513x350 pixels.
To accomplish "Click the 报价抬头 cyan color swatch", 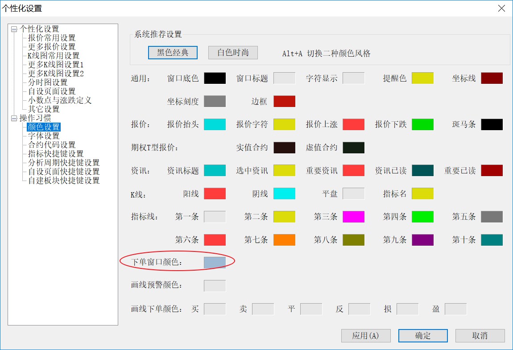I will (215, 124).
